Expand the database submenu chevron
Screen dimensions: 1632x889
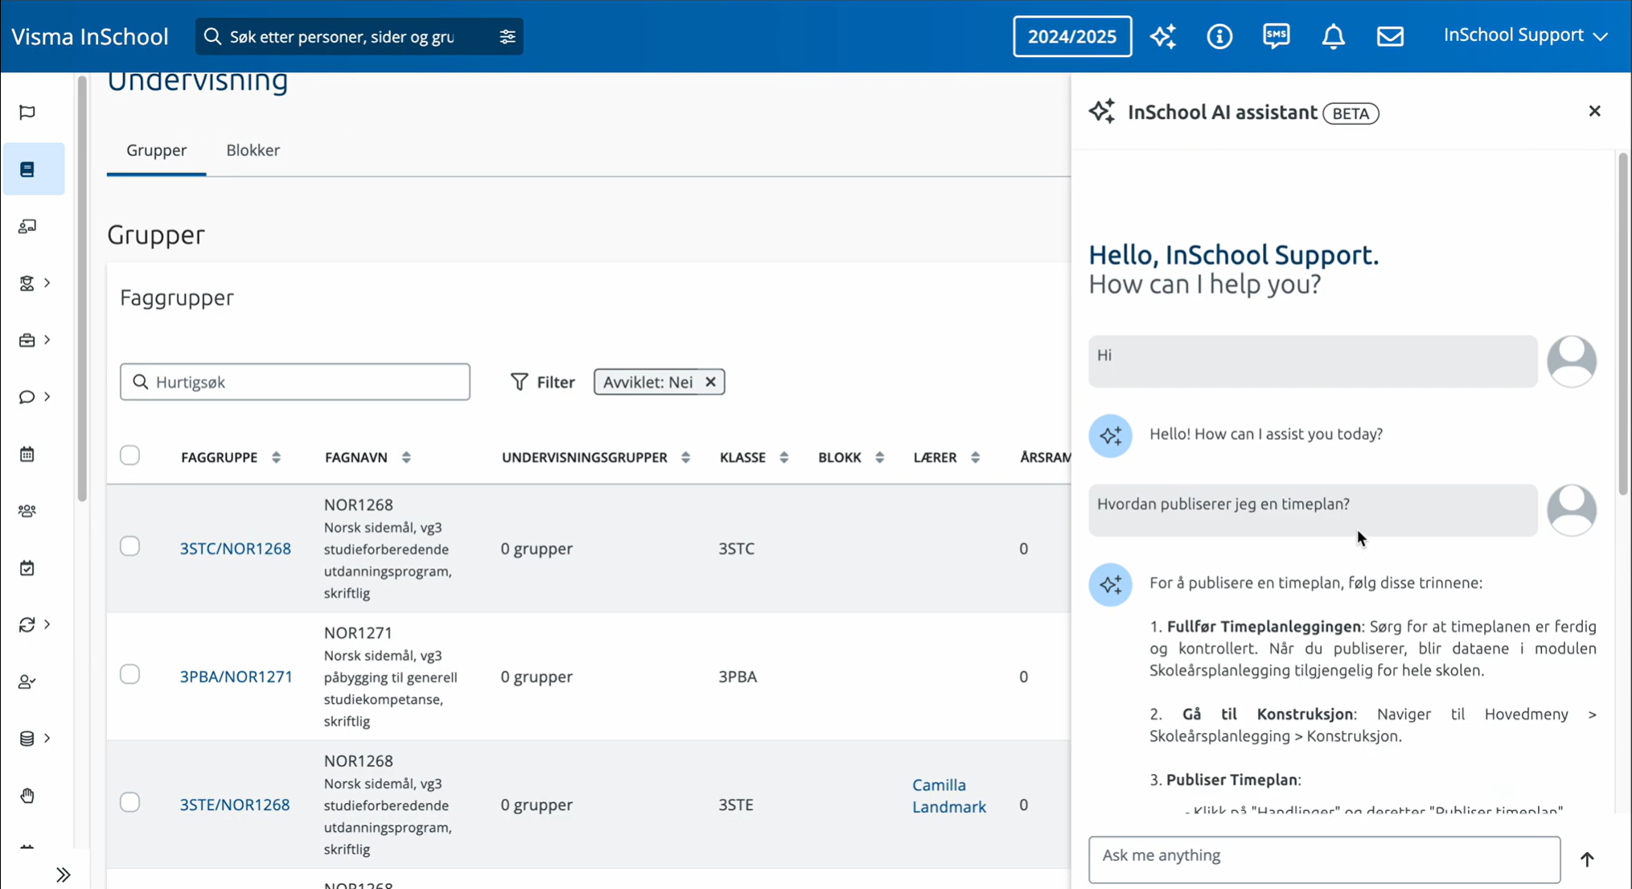click(47, 739)
